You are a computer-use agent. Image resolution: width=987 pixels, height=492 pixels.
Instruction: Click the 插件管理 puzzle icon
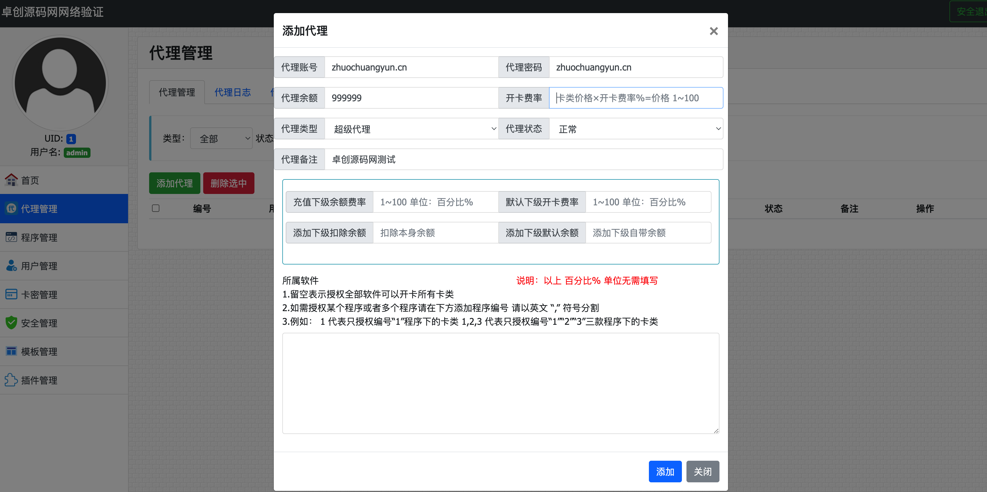(x=11, y=380)
